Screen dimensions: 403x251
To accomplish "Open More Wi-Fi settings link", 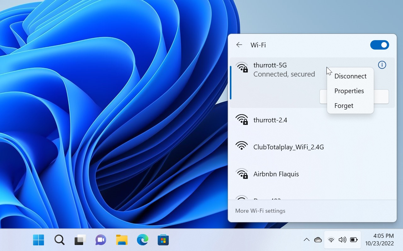I will 260,211.
